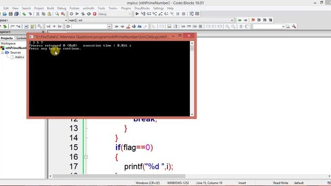Click the debugger Pause icon
The height and width of the screenshot is (186, 331).
pyautogui.click(x=178, y=14)
